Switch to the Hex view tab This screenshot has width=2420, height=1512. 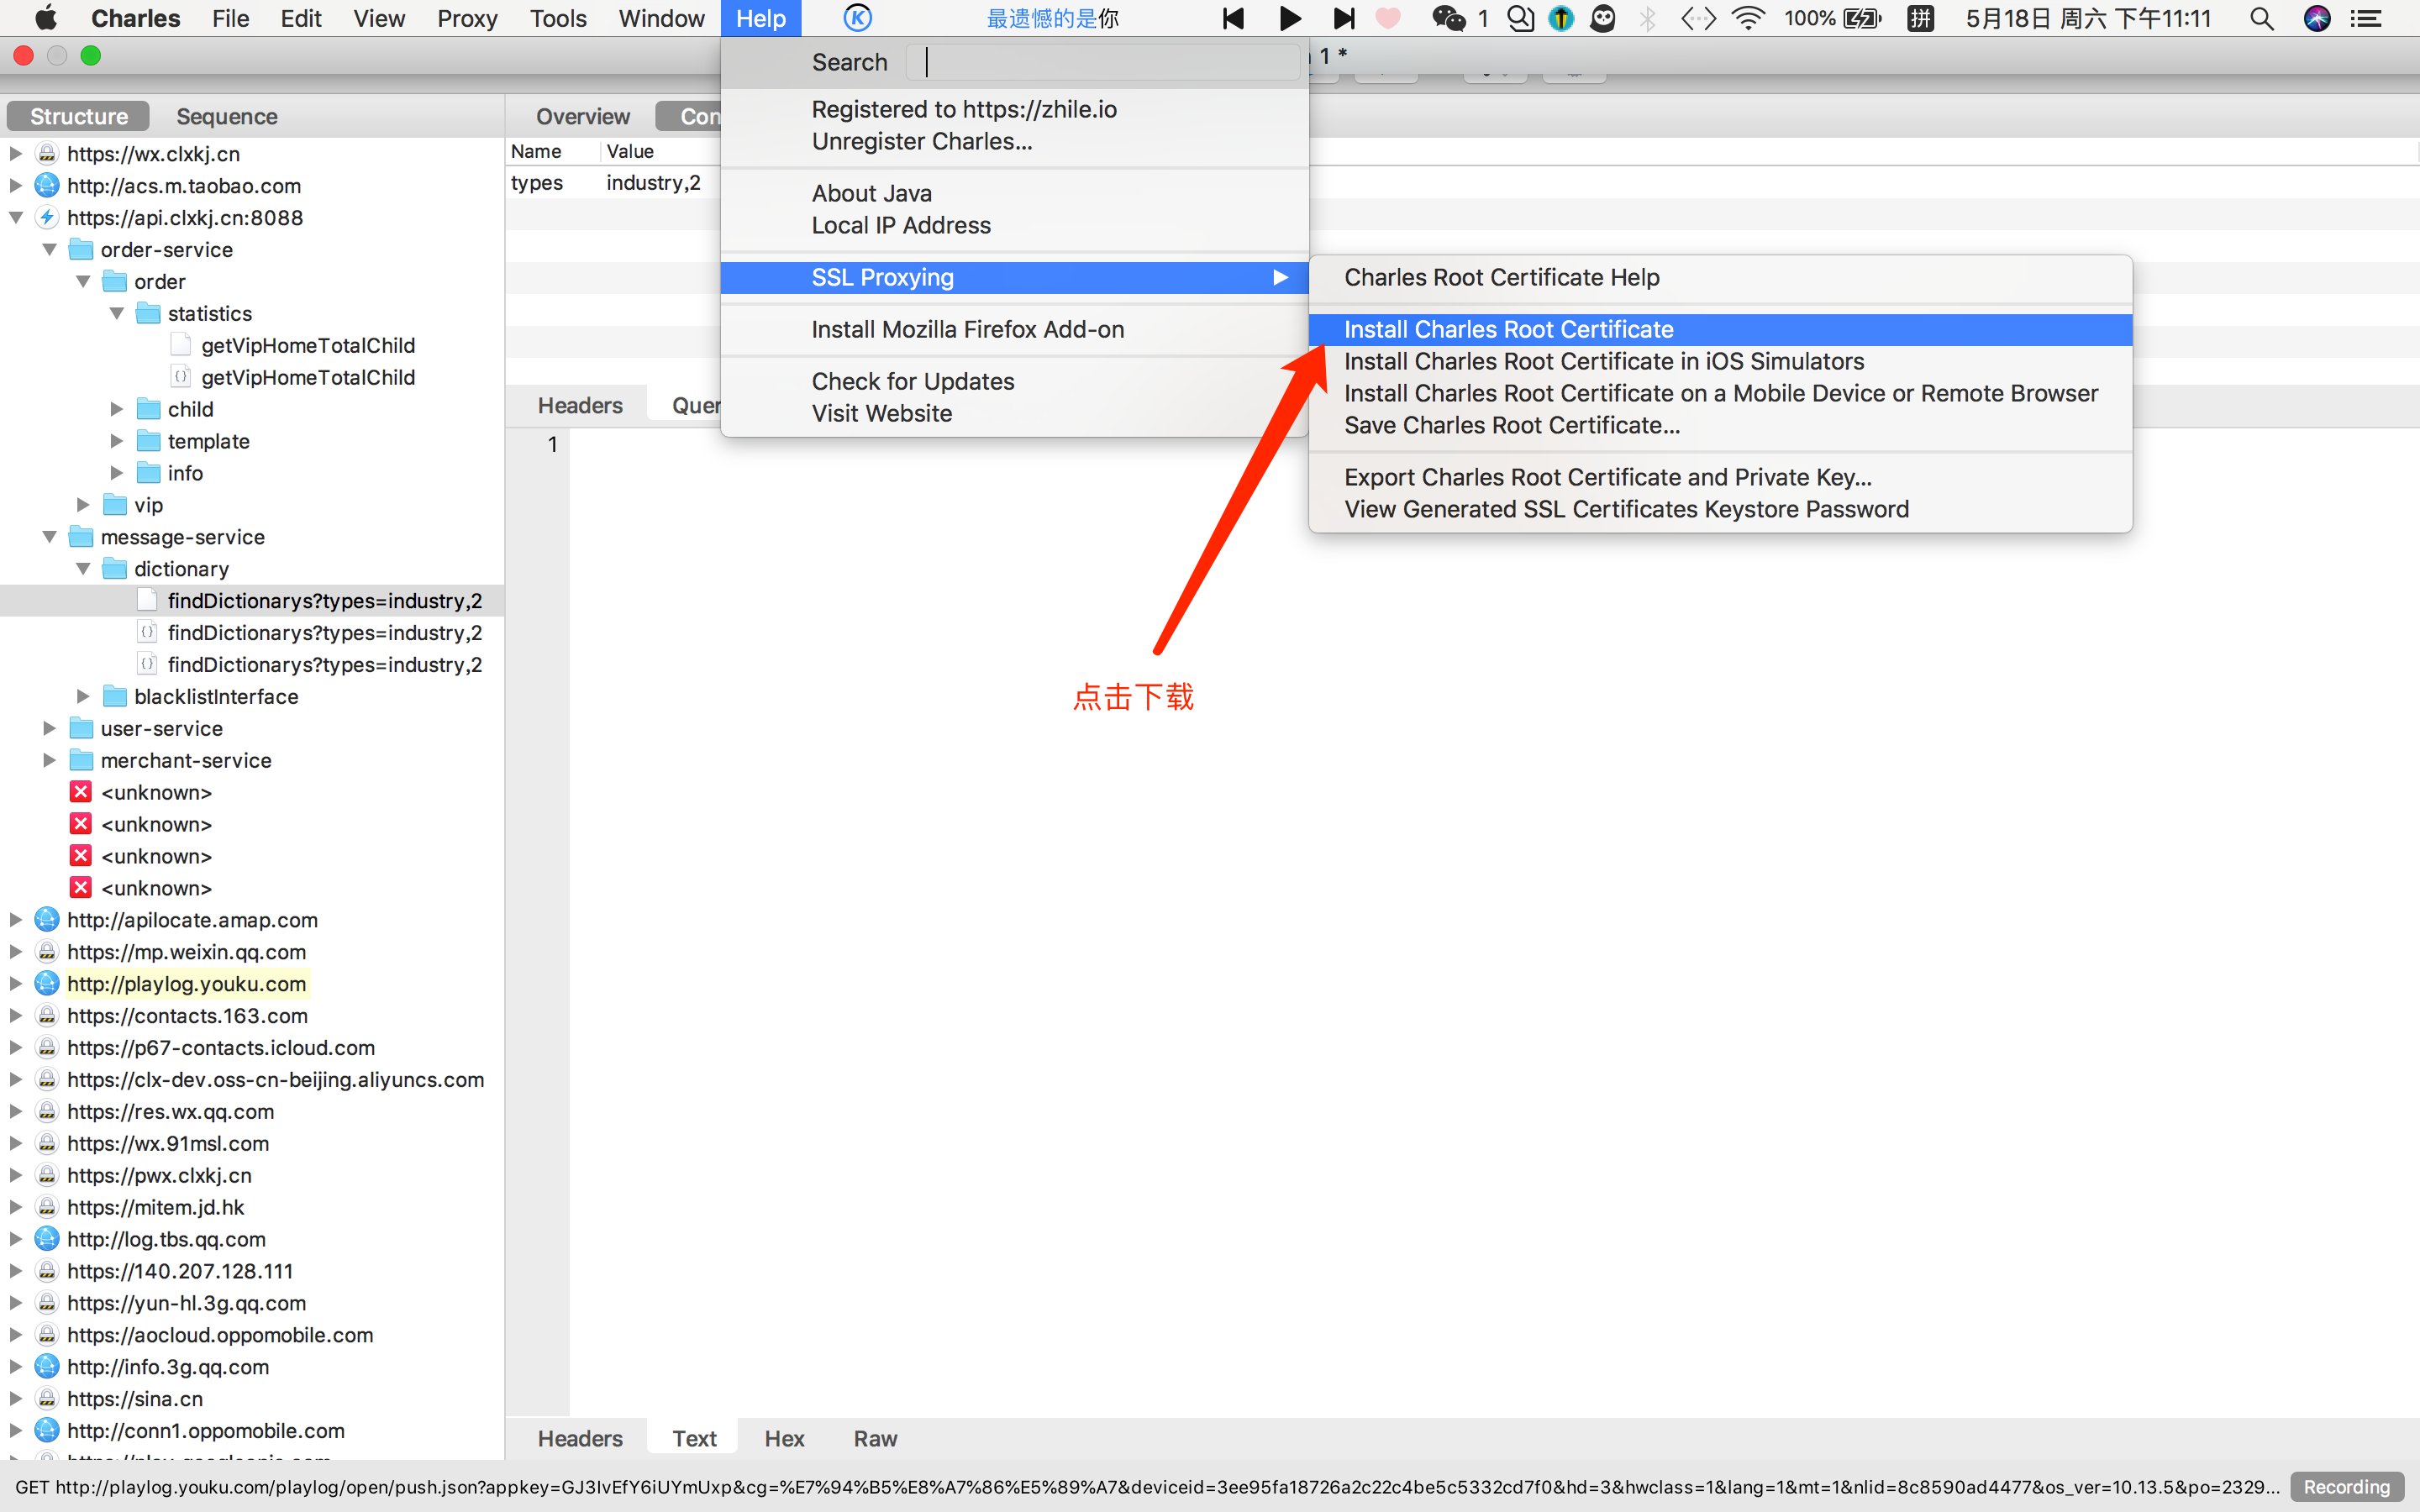point(784,1438)
